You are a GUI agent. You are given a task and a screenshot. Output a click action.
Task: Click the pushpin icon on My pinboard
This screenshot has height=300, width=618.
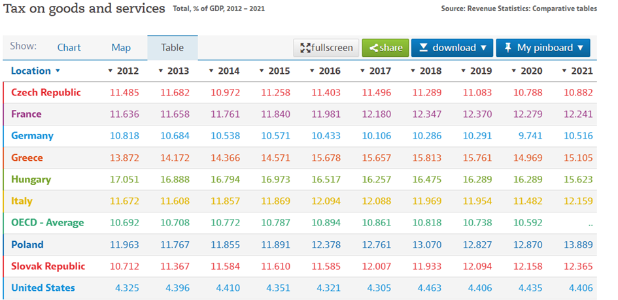[x=507, y=48]
